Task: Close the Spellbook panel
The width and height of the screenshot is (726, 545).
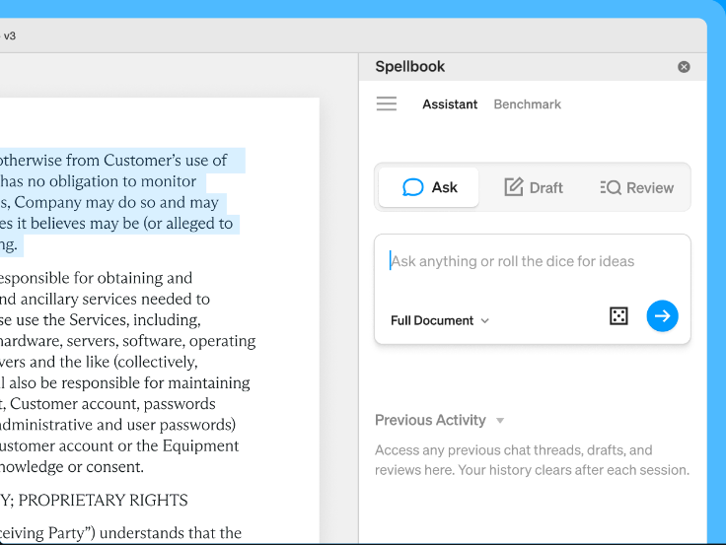Action: coord(684,67)
